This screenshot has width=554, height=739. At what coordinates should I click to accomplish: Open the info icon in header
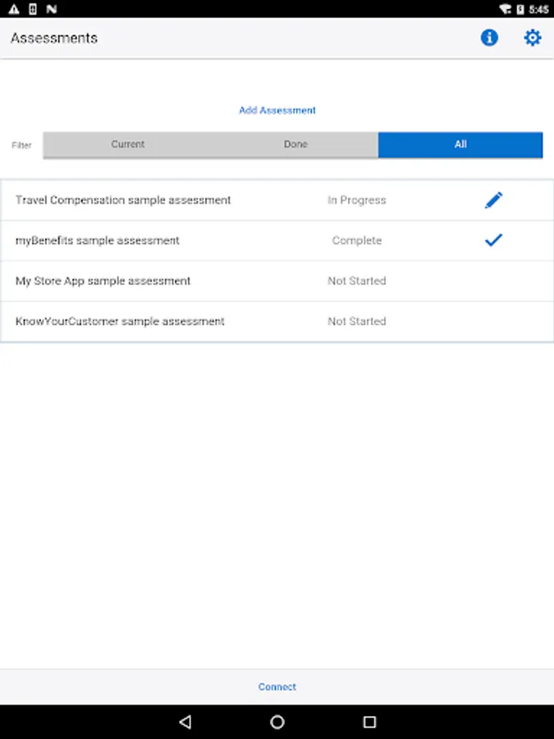coord(489,38)
